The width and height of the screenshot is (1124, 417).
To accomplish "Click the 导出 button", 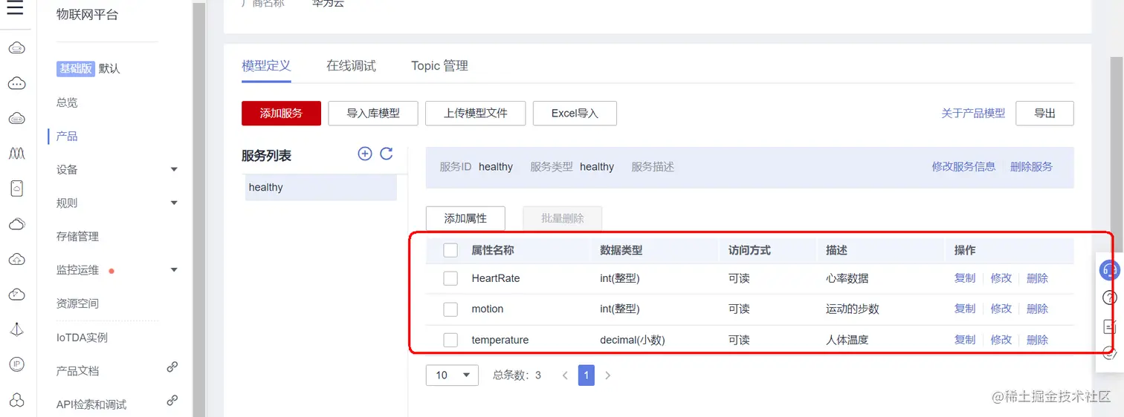I will coord(1044,114).
